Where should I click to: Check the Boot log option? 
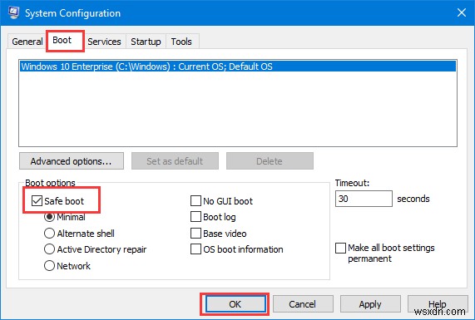click(x=195, y=217)
